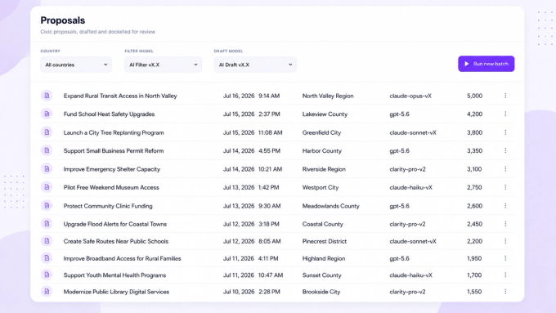Open proposal Improve Broadband Access for Rural Families
Image resolution: width=556 pixels, height=313 pixels.
tap(122, 258)
